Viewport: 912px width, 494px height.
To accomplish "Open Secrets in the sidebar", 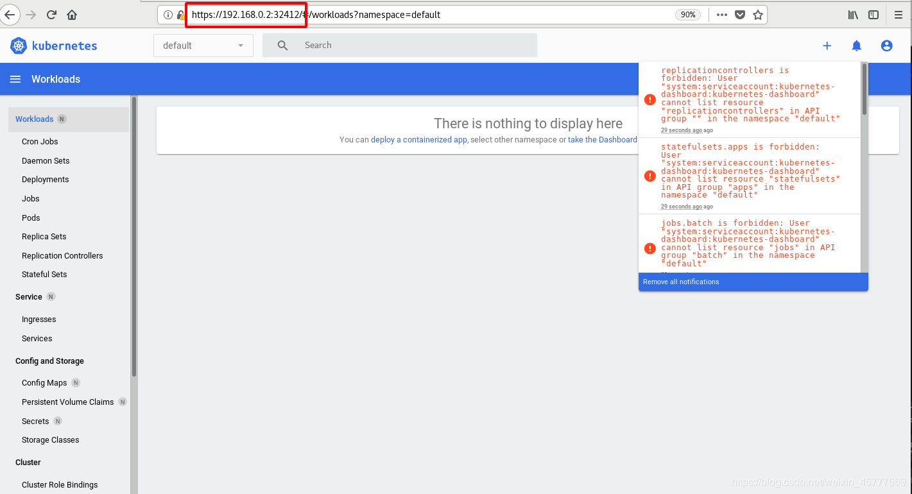I will point(35,422).
